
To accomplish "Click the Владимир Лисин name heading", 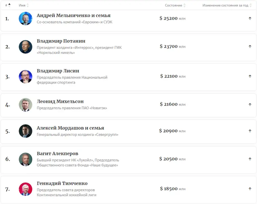I will (x=58, y=71).
